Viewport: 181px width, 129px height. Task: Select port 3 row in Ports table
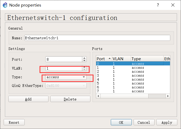coord(133,75)
